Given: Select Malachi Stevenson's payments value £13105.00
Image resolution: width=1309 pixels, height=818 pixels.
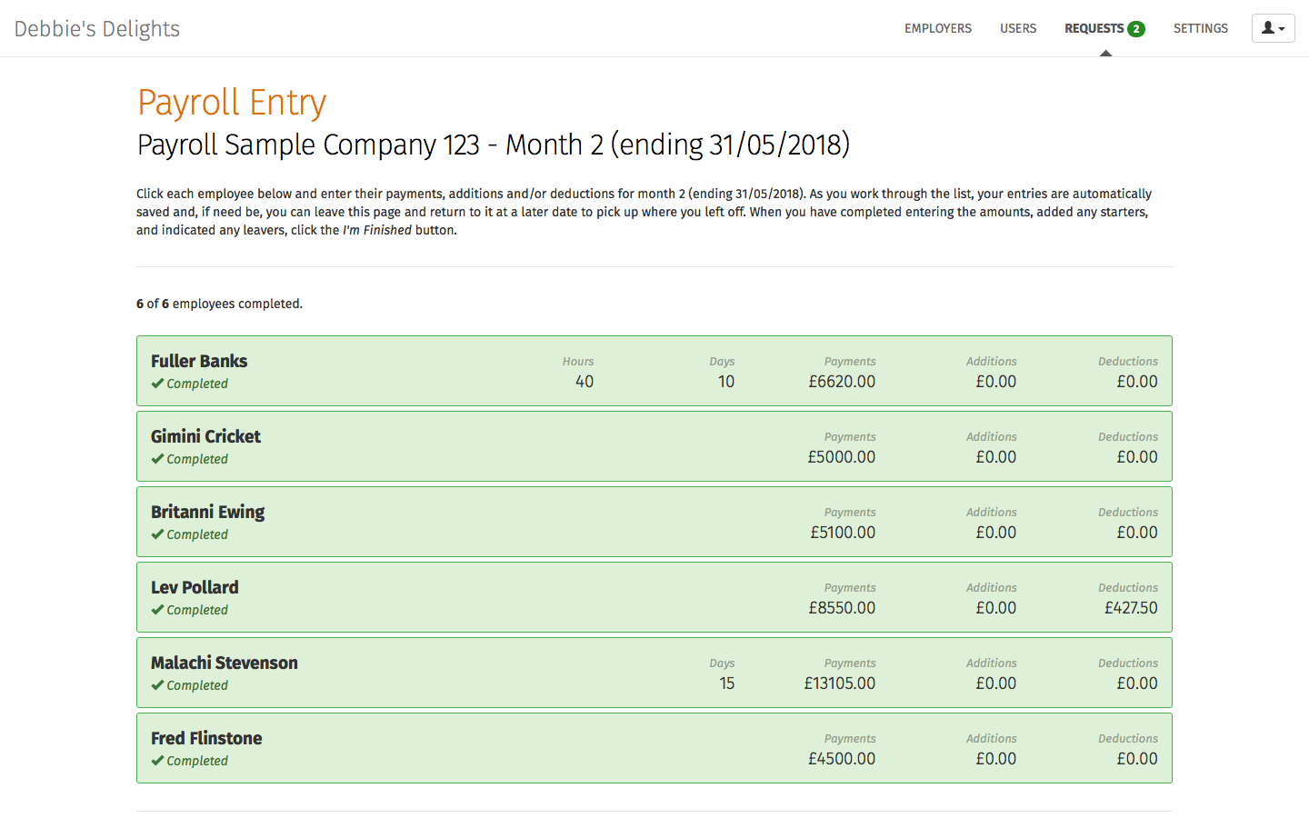Looking at the screenshot, I should [x=840, y=683].
